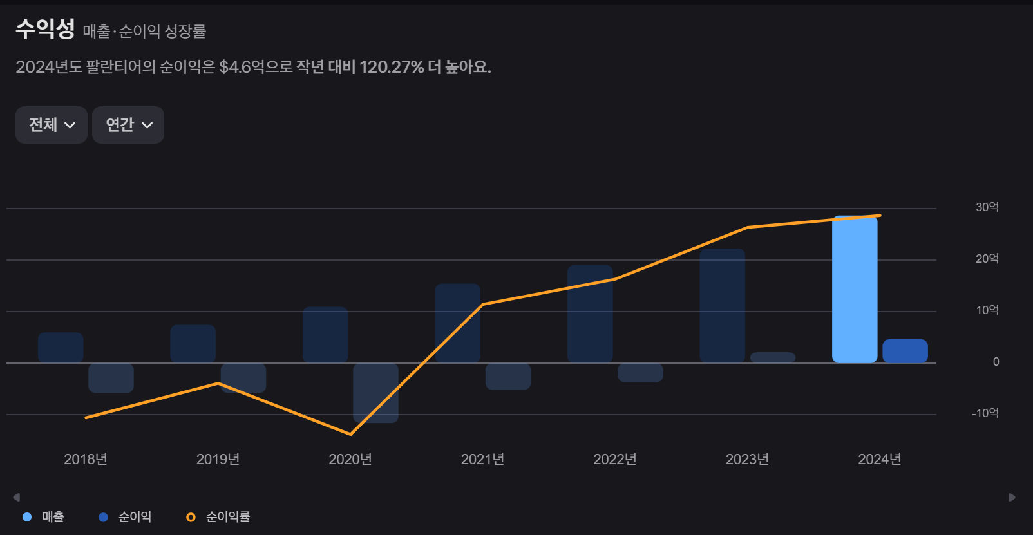Select the 2024 net income bar
The height and width of the screenshot is (535, 1033).
pyautogui.click(x=905, y=351)
